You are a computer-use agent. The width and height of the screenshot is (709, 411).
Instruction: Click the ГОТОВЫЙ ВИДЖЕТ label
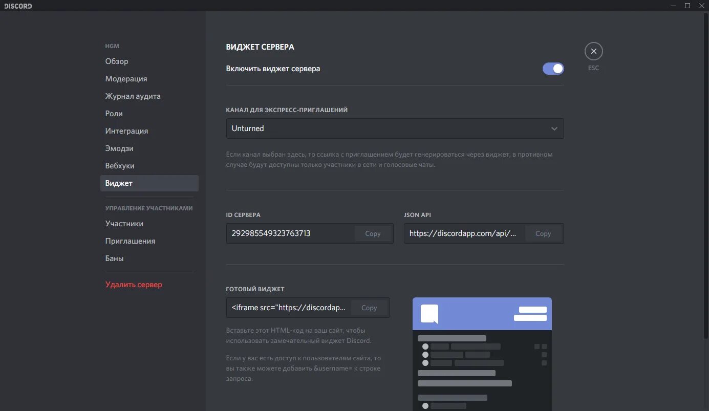pyautogui.click(x=255, y=289)
